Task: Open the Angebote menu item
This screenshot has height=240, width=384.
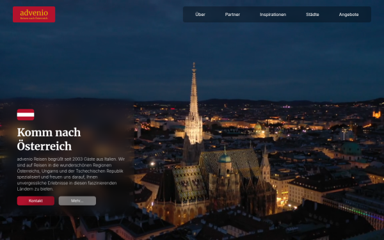Action: tap(349, 15)
